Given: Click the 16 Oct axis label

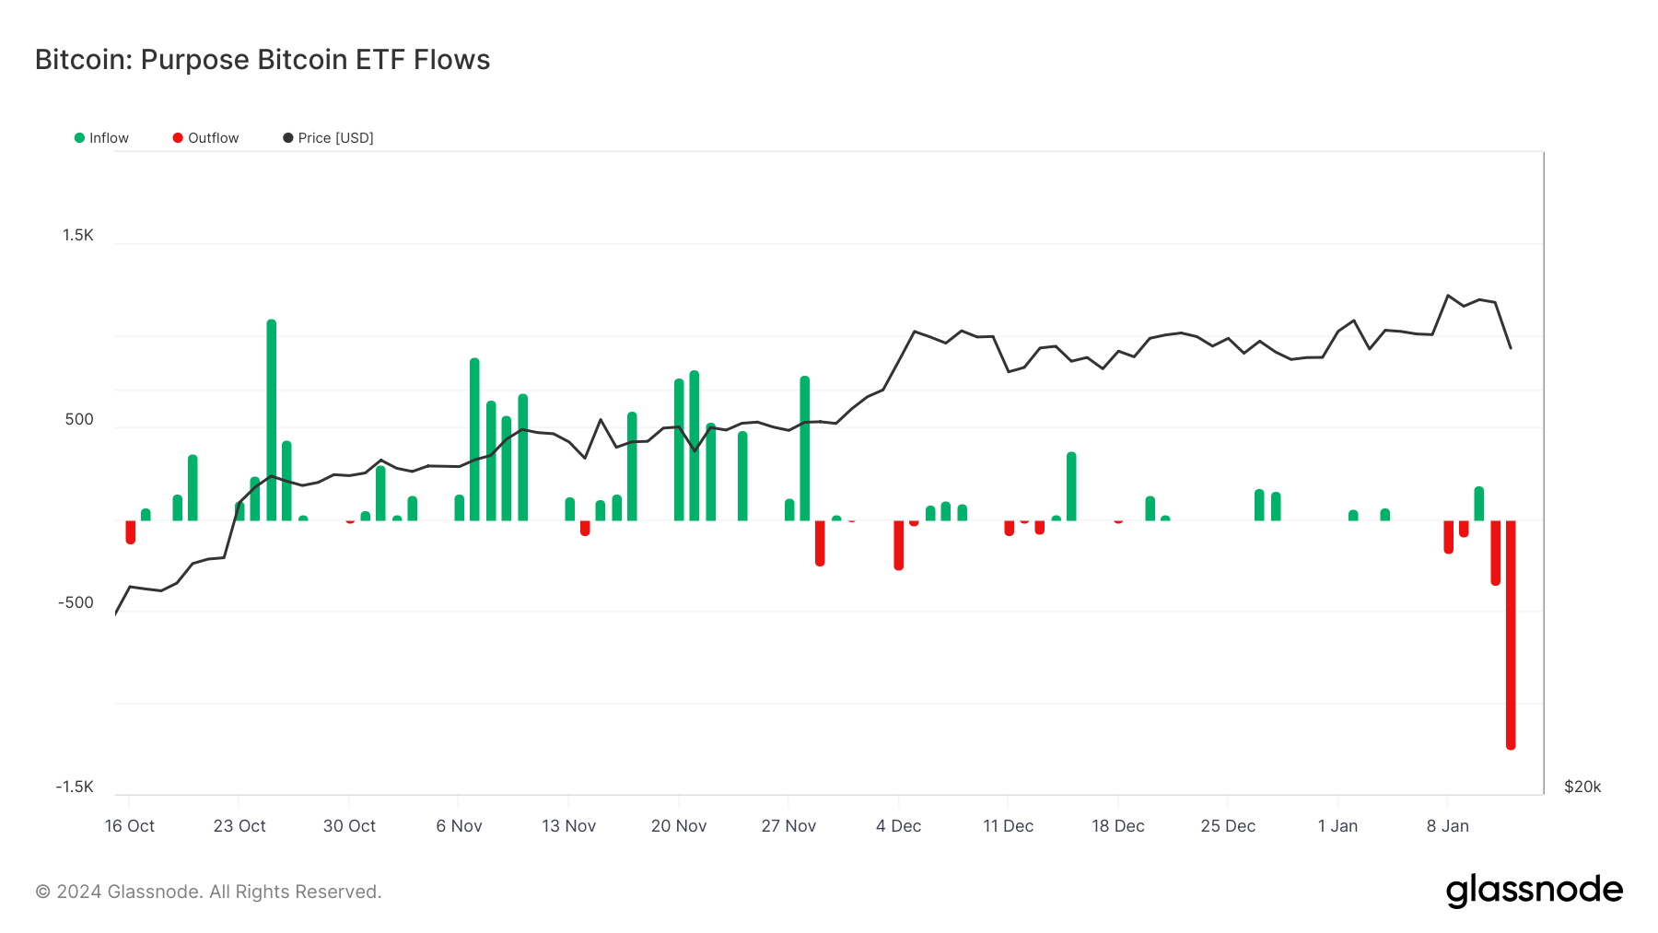Looking at the screenshot, I should [x=130, y=825].
